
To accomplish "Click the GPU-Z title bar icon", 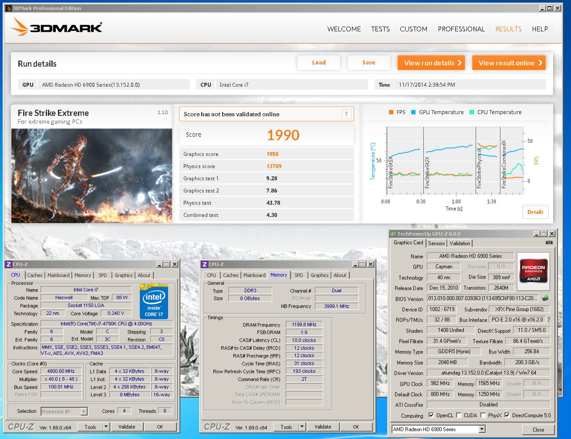I will pyautogui.click(x=393, y=234).
